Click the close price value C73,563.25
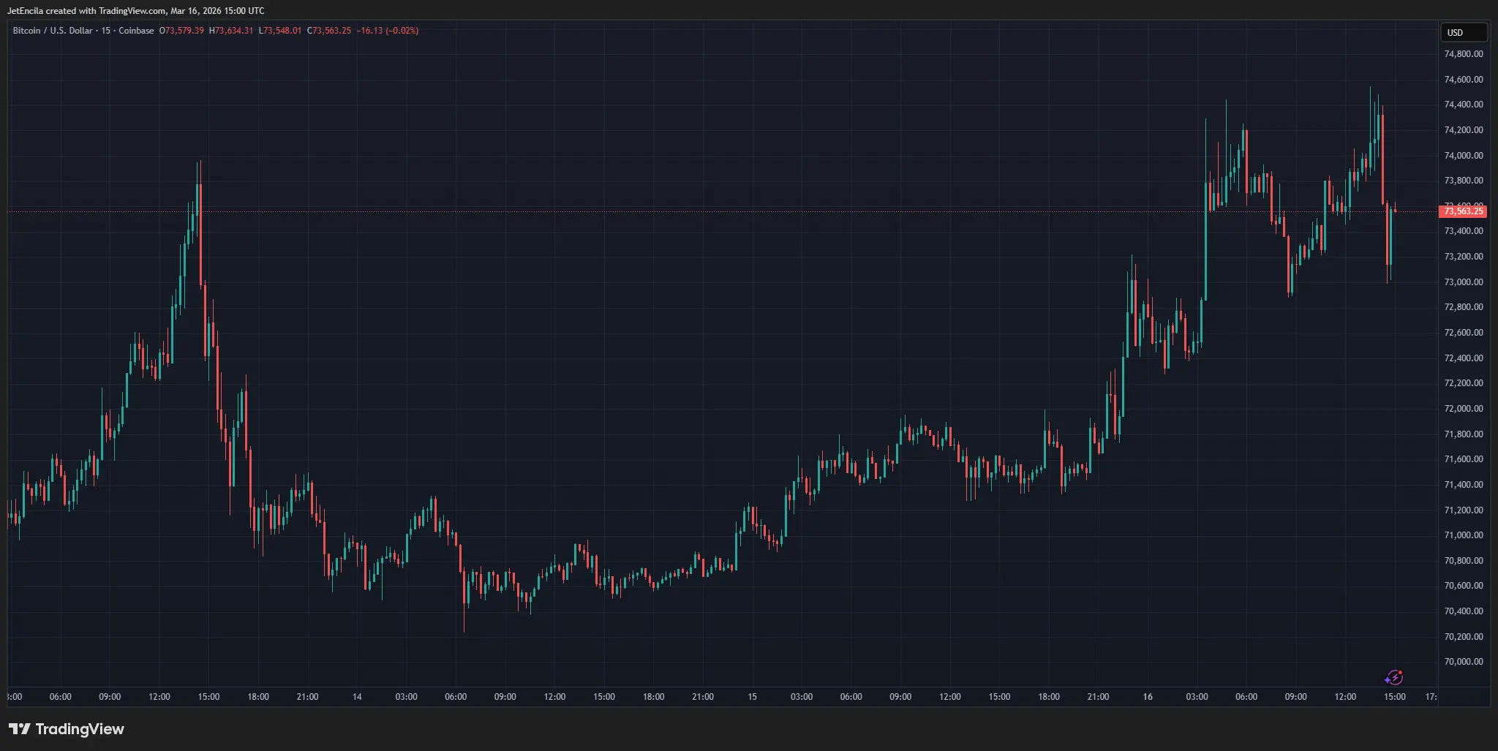The image size is (1498, 751). tap(329, 31)
